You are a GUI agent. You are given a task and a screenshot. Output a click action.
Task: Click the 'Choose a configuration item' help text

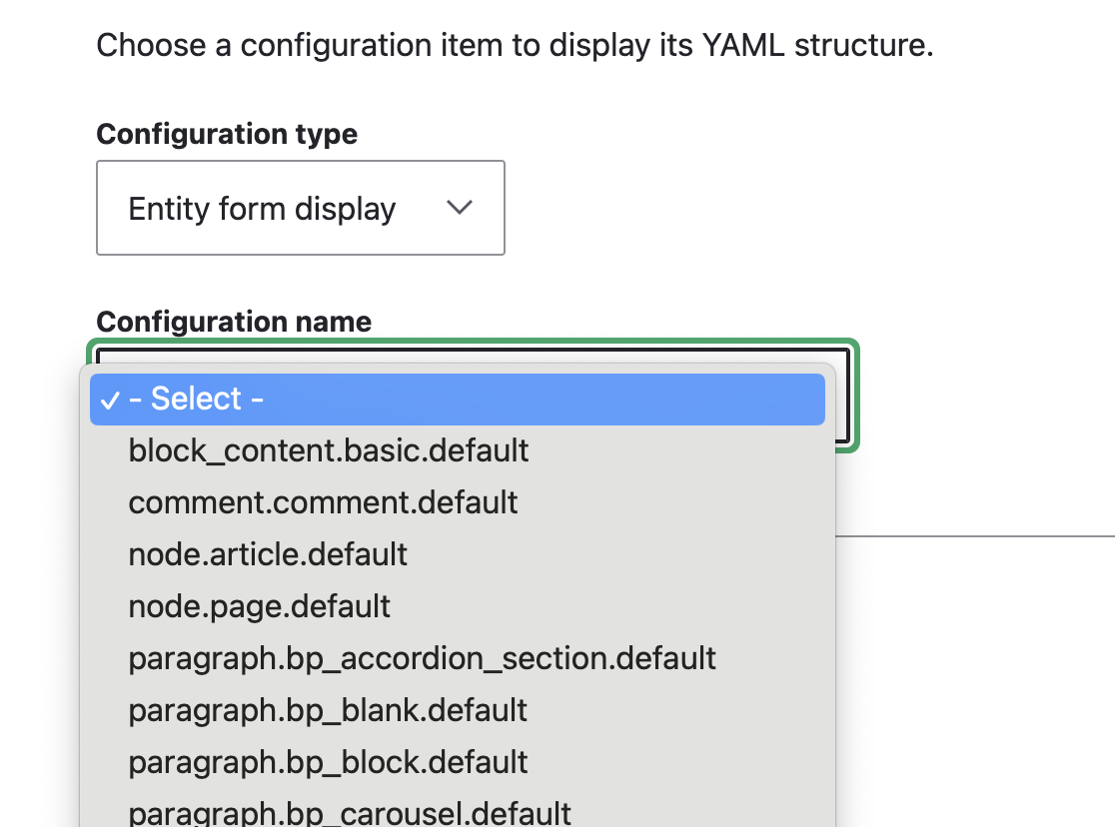(x=400, y=45)
